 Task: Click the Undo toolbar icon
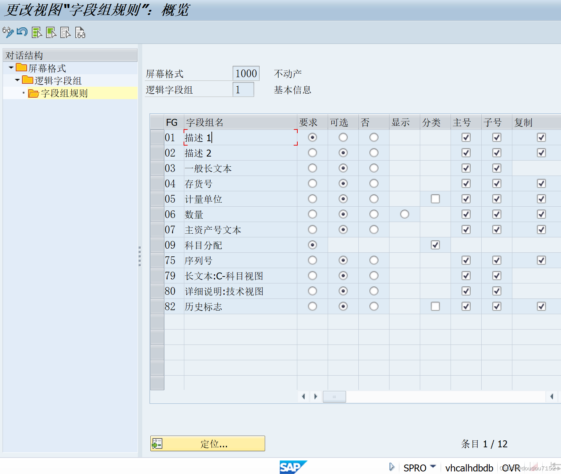(x=22, y=32)
